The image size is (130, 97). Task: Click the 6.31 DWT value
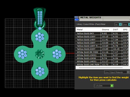pos(115,33)
